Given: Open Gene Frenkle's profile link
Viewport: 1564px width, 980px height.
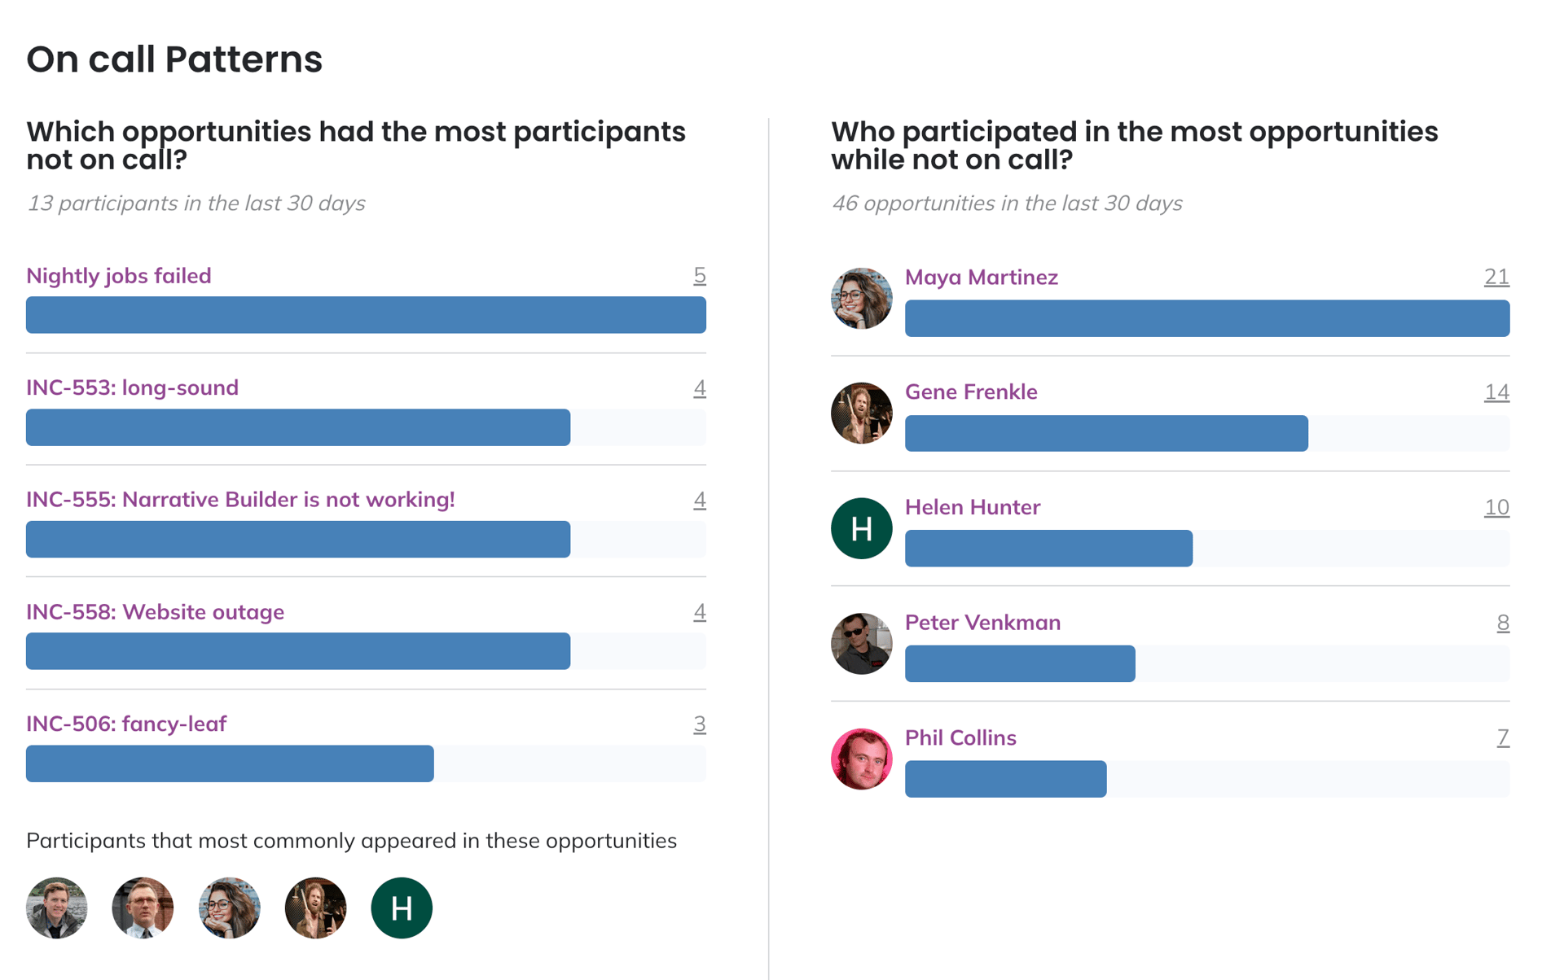Looking at the screenshot, I should (971, 392).
